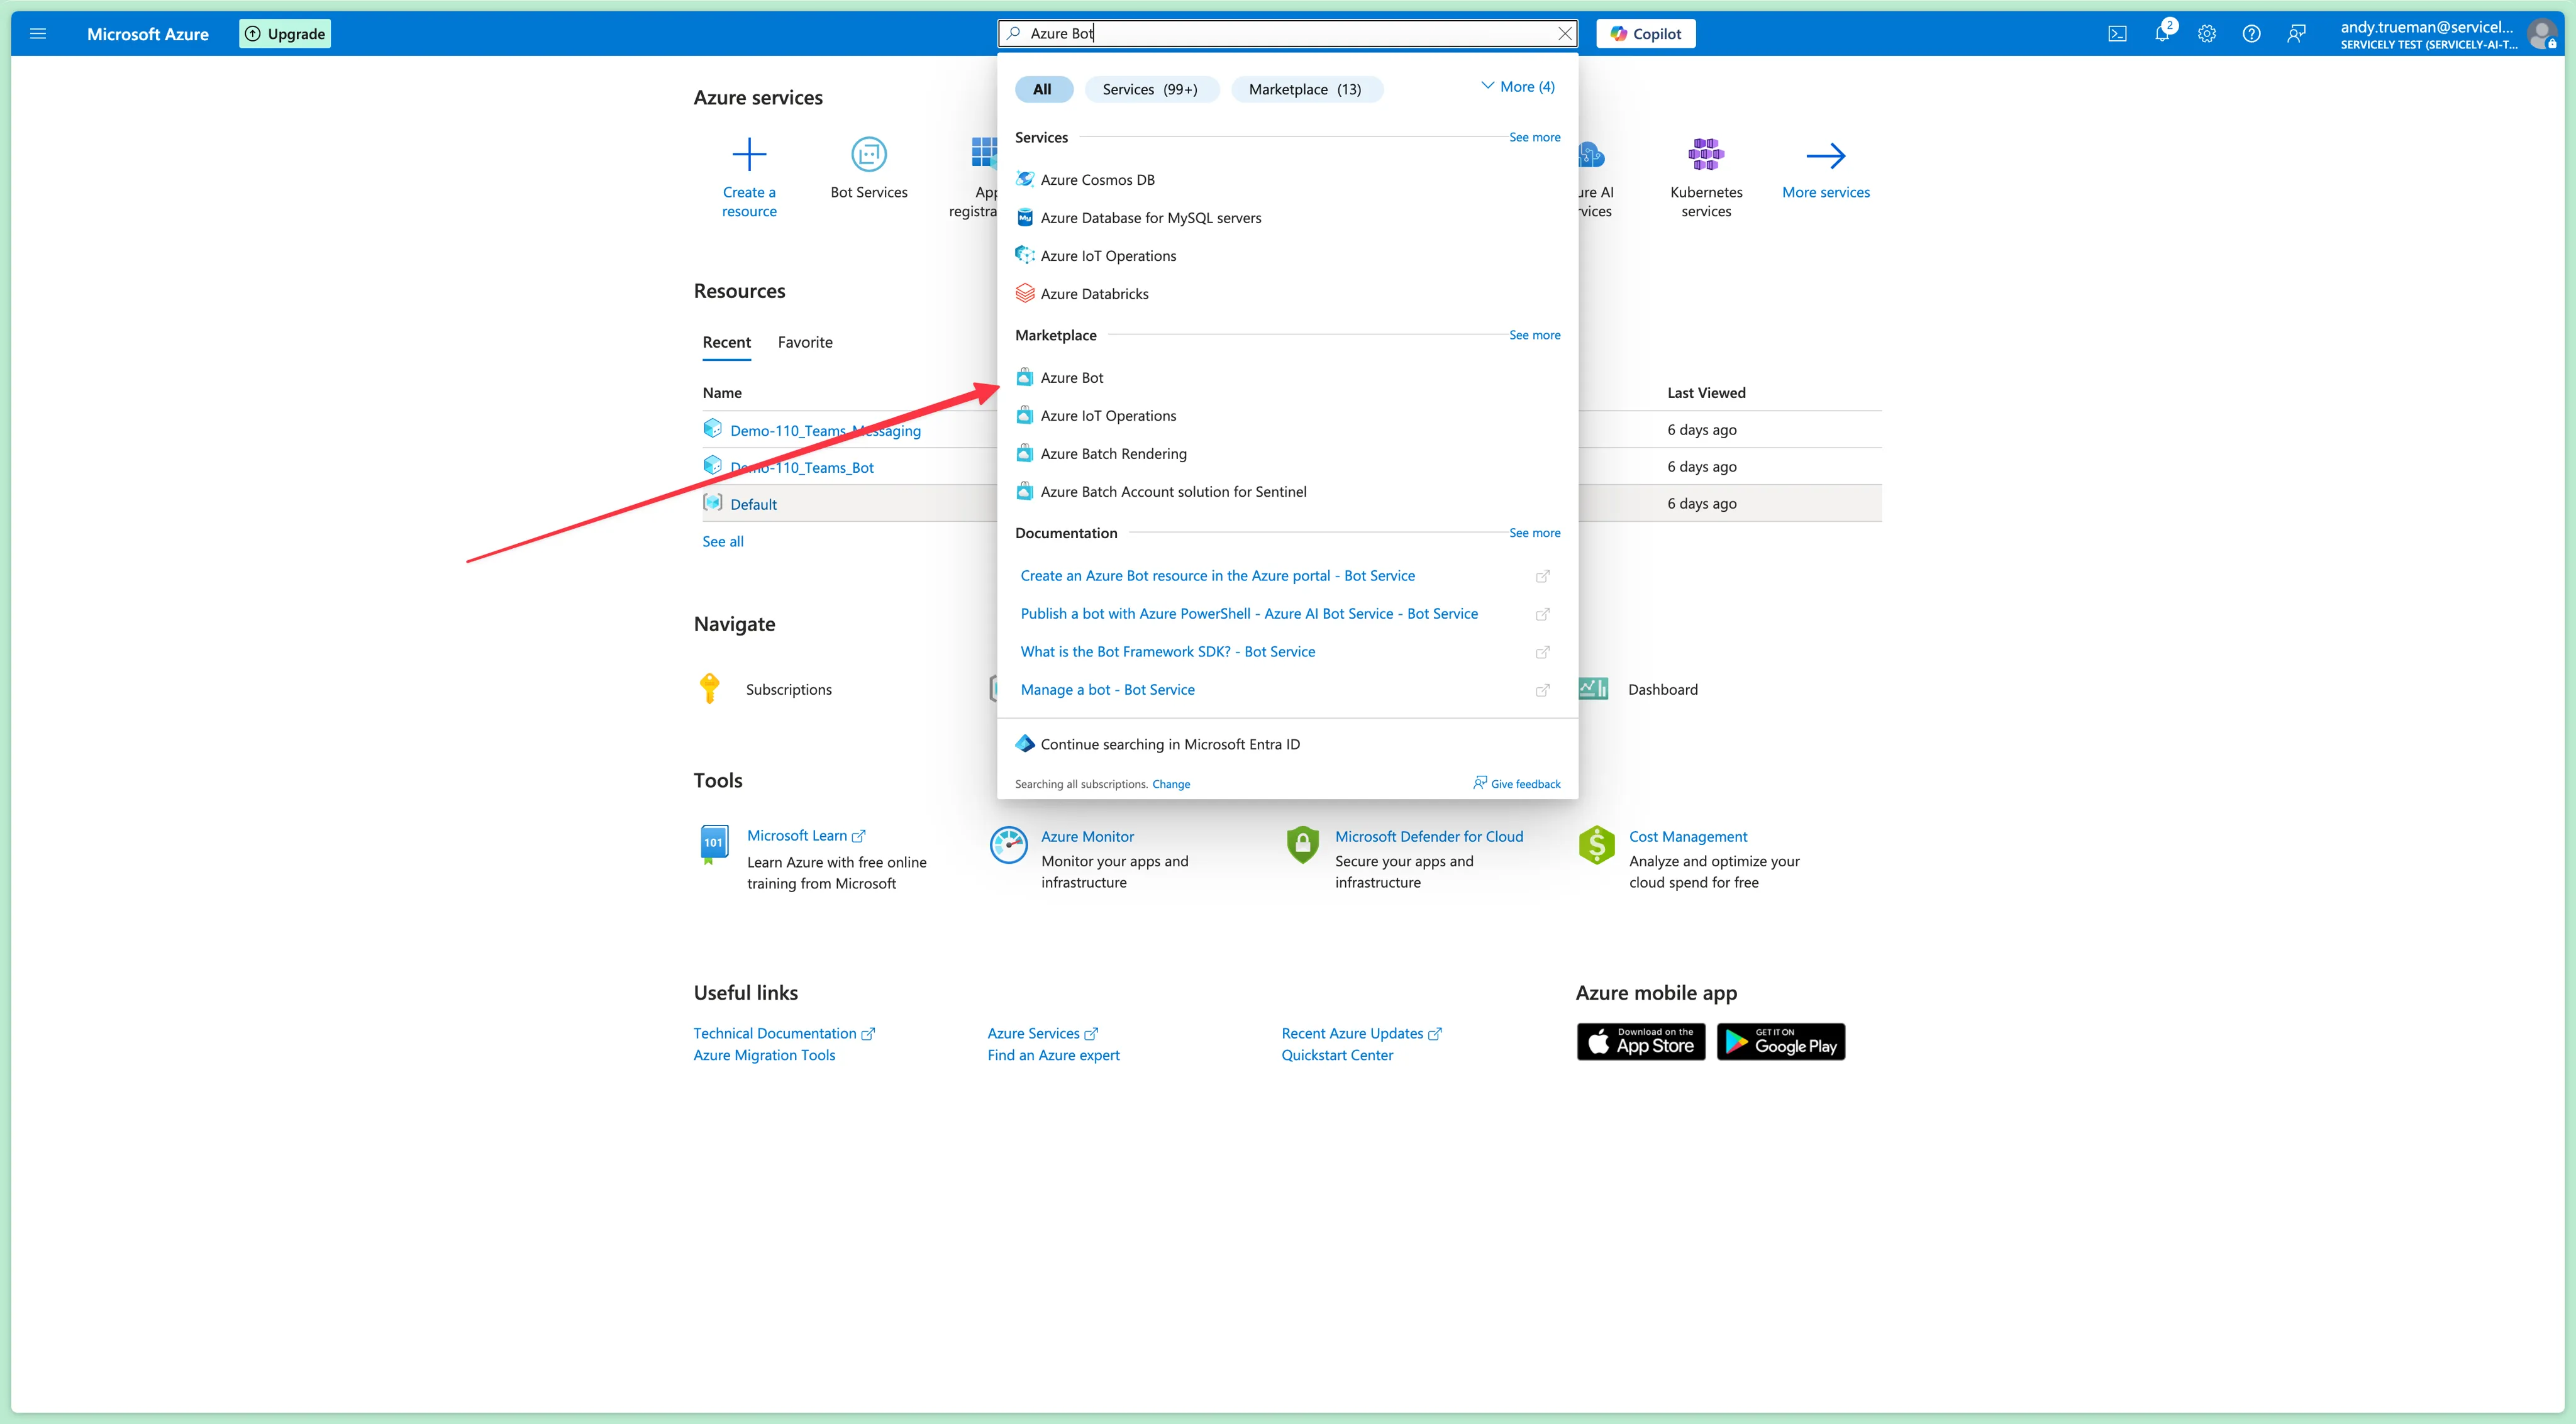The height and width of the screenshot is (1424, 2576).
Task: Click Microsoft Defender for Cloud shield icon
Action: 1302,845
